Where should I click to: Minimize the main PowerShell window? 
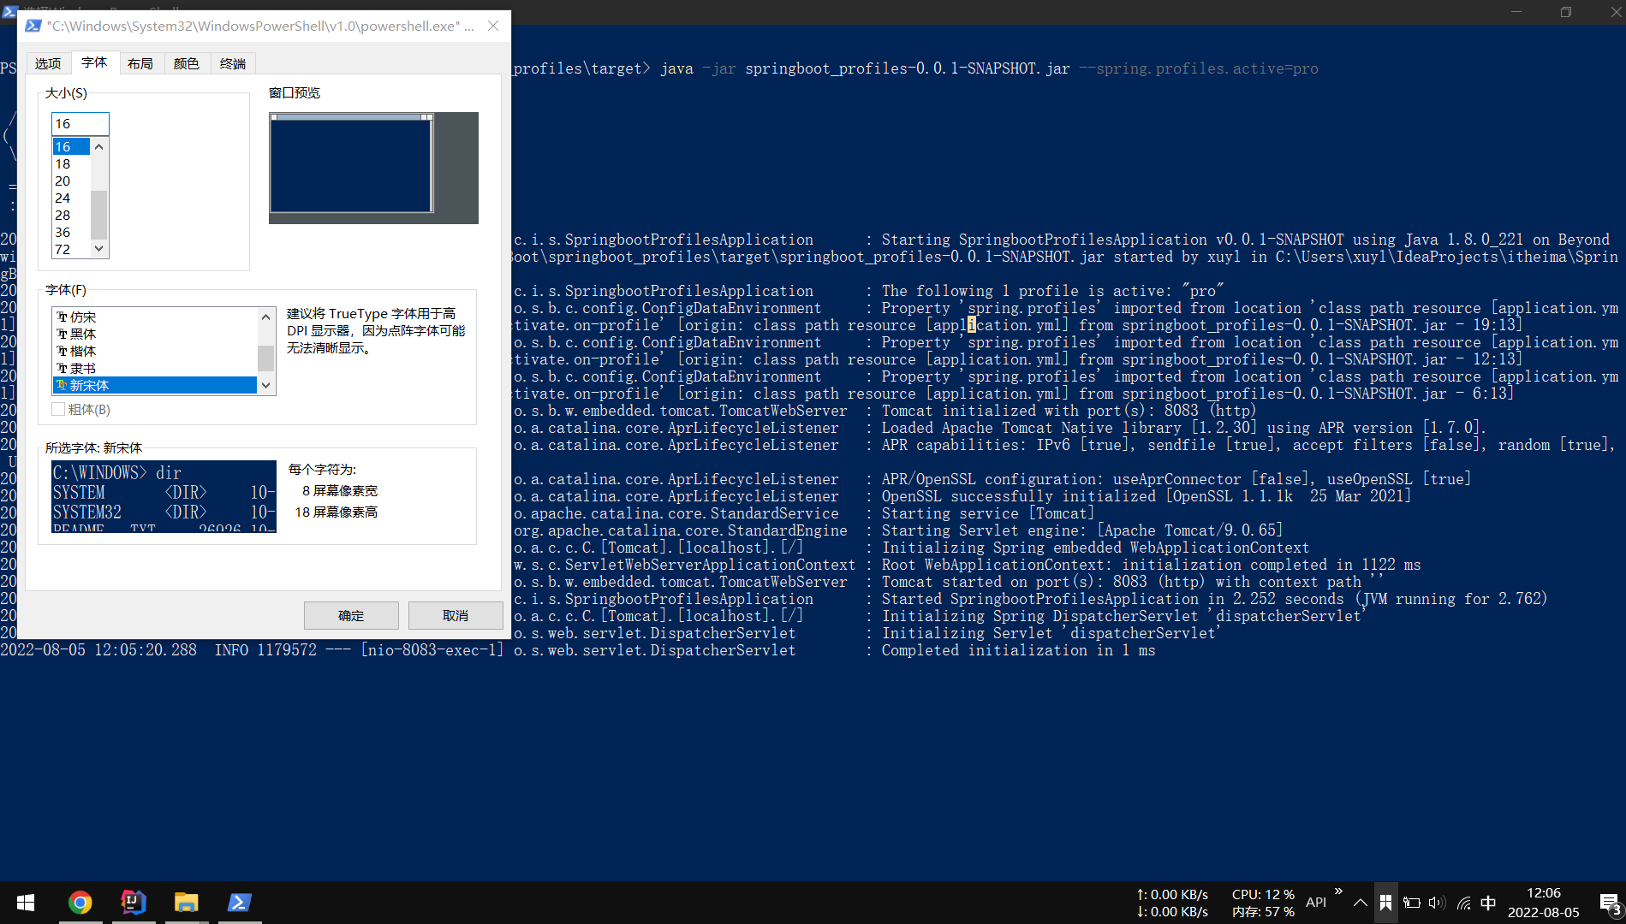[1516, 12]
